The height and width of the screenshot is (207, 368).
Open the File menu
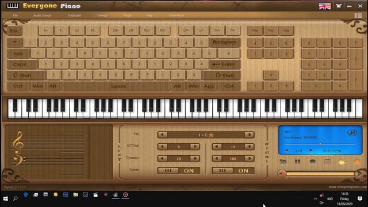pos(16,16)
